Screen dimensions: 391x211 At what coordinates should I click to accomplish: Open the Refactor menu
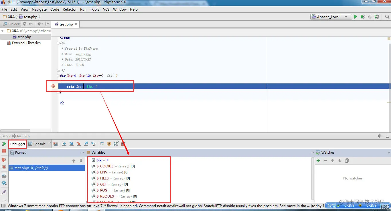click(x=70, y=9)
